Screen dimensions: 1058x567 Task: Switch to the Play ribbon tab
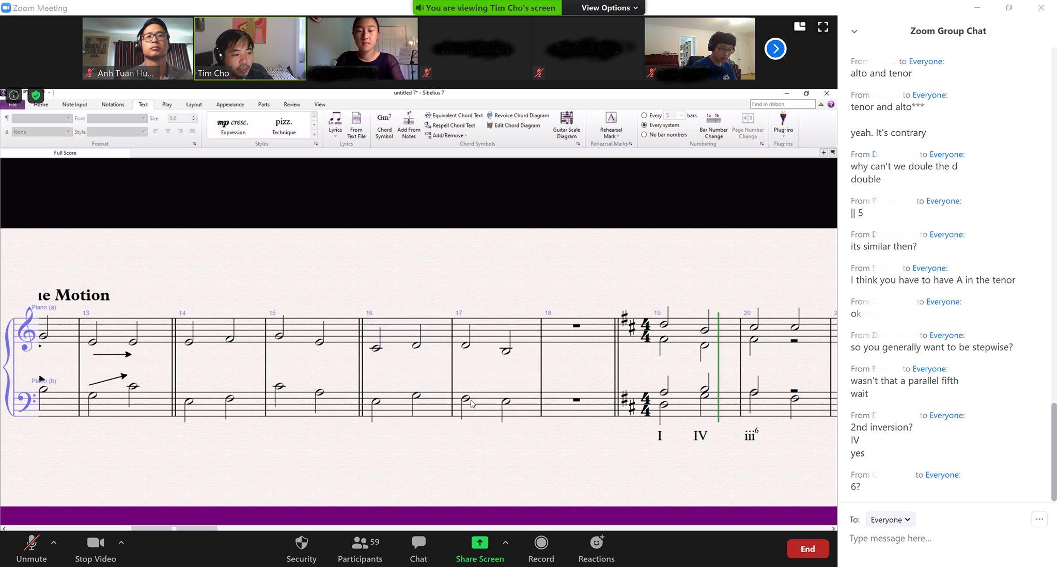tap(167, 104)
